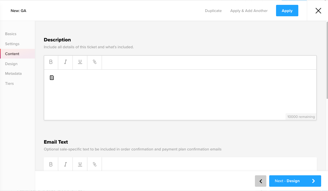Close the New: GA panel

click(x=318, y=11)
